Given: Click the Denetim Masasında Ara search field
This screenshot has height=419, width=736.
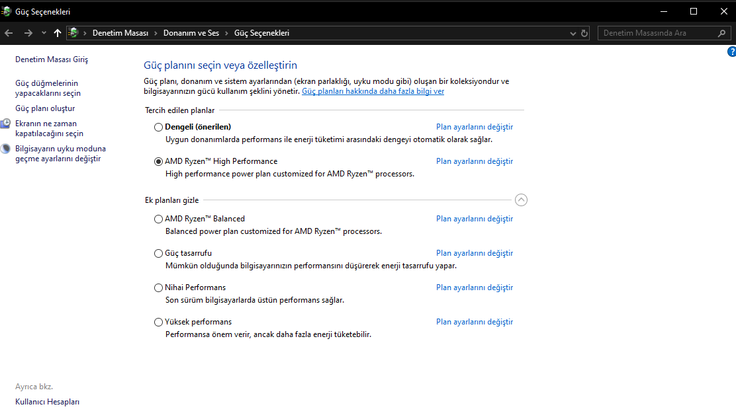Looking at the screenshot, I should [x=655, y=33].
